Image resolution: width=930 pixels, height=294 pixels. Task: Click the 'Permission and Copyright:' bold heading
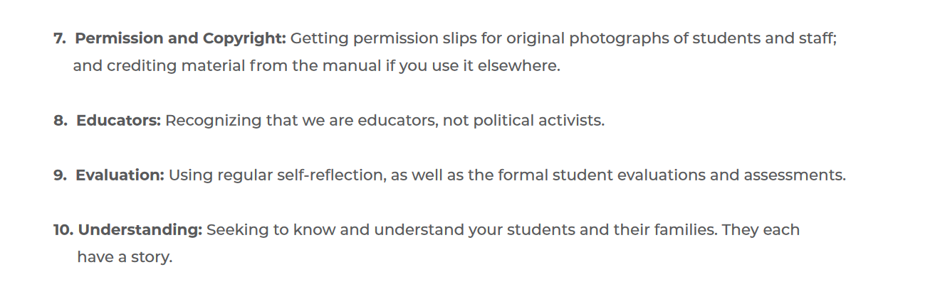click(x=181, y=38)
